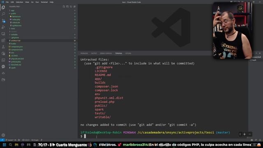Open the chat bubble view in activity bar
263x148 pixels.
[x=3, y=67]
